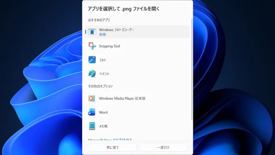Pick the メモ帳 label
The image size is (275, 155).
point(103,126)
